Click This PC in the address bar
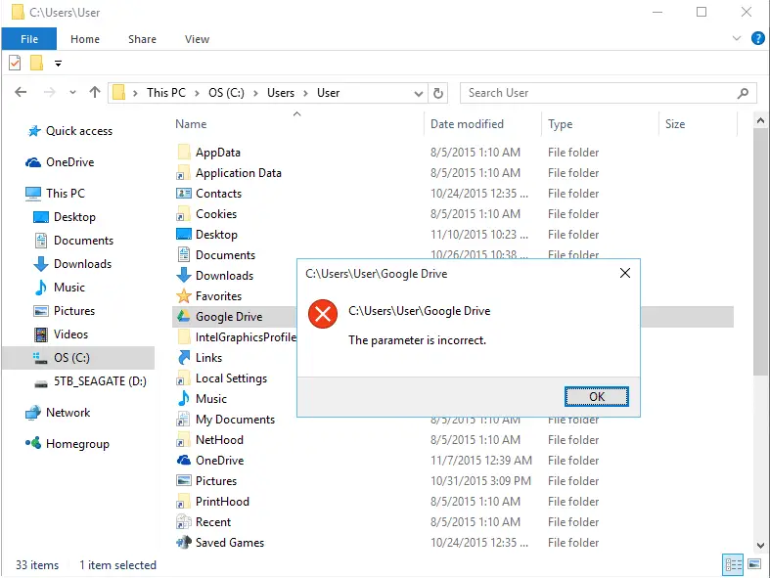Screen dimensions: 770x578 click(x=166, y=93)
